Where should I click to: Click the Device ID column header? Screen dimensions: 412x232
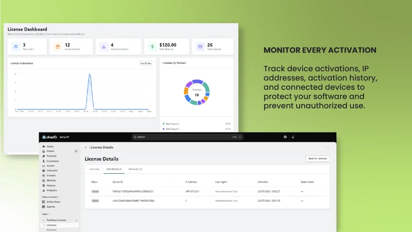pyautogui.click(x=117, y=182)
